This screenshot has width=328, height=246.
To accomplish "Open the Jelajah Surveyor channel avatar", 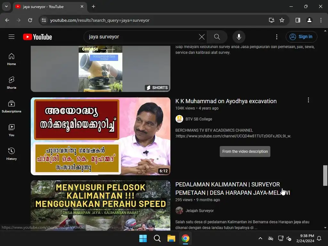I will [x=179, y=210].
